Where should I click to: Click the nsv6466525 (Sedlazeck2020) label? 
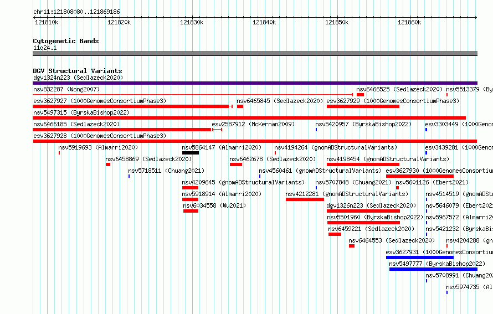[399, 89]
